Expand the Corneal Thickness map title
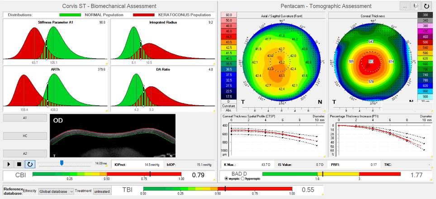This screenshot has height=199, width=436. [x=372, y=16]
